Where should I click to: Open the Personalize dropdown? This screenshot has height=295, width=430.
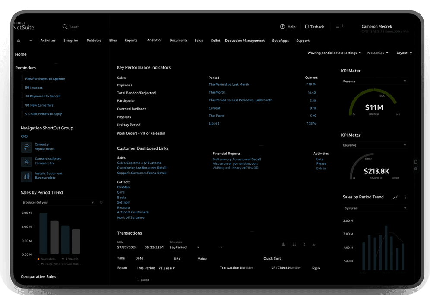pos(377,53)
